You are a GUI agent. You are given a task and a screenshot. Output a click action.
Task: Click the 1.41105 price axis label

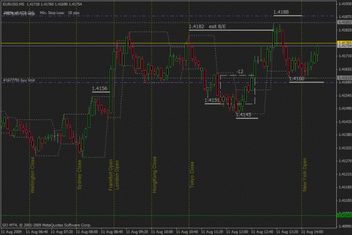tap(345, 200)
